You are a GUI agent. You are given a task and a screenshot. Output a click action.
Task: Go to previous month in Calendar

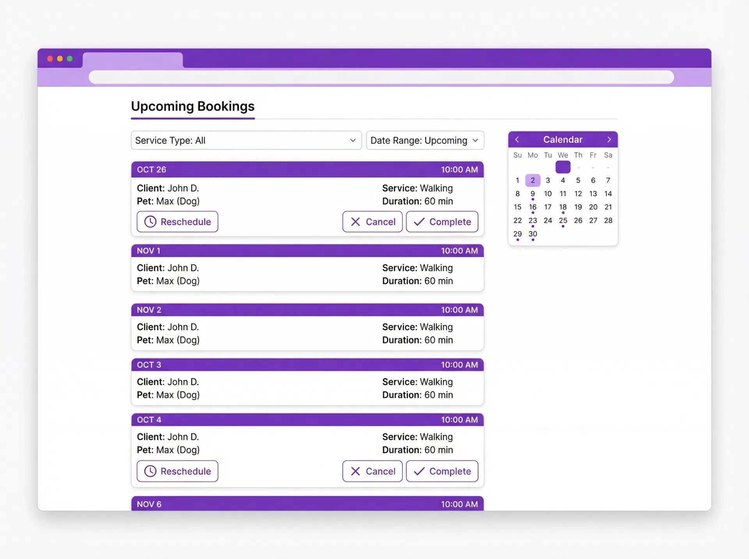[517, 140]
